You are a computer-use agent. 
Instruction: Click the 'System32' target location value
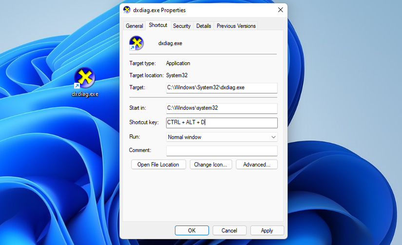tap(177, 75)
